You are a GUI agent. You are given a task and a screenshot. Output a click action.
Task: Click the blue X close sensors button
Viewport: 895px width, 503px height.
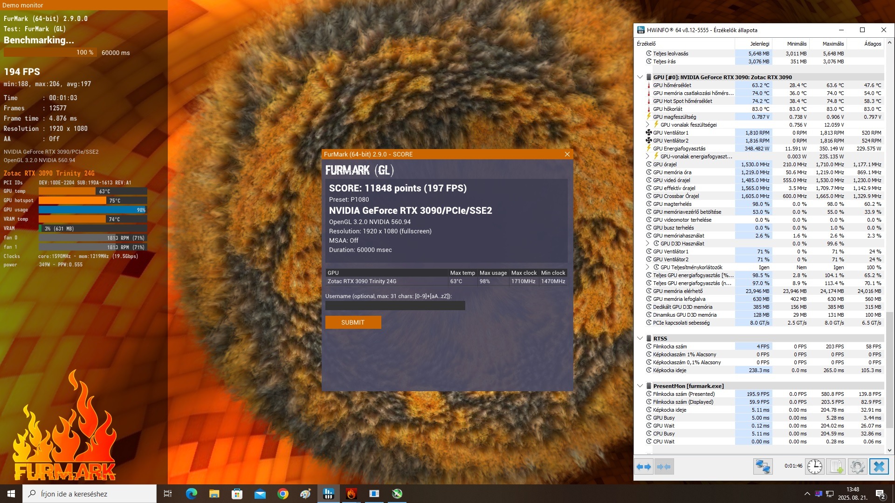879,467
